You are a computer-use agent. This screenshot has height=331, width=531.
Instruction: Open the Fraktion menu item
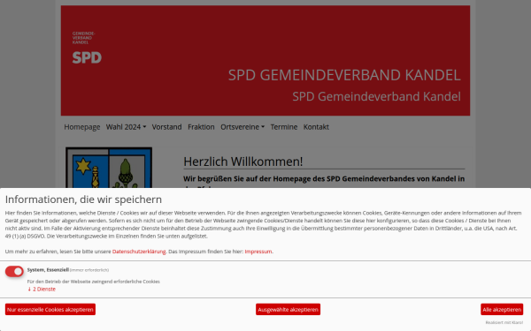(x=201, y=127)
